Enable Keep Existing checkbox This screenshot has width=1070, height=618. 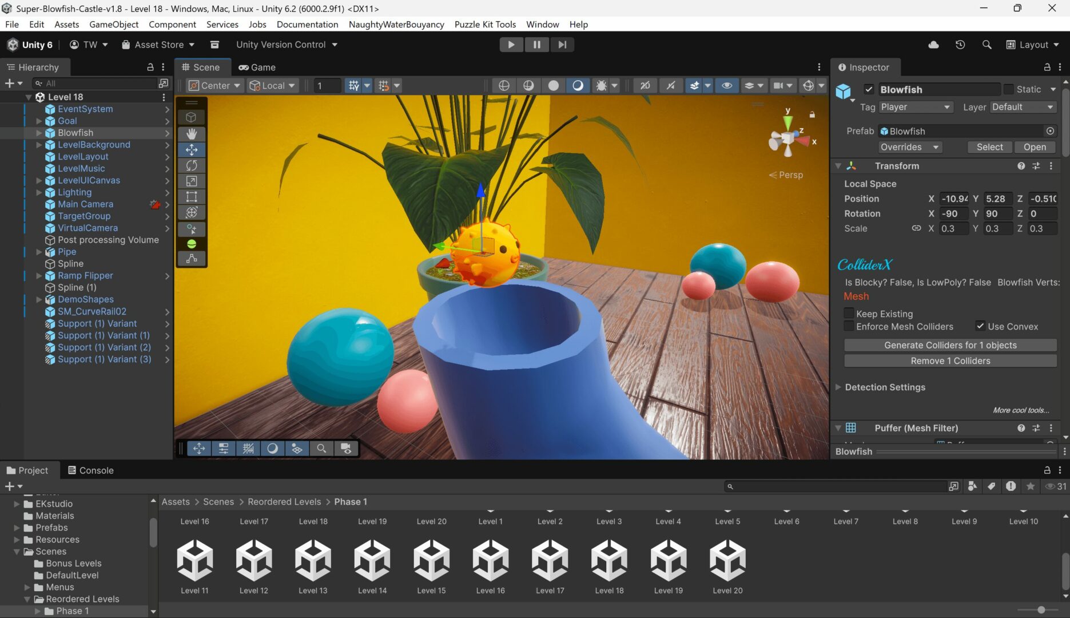(x=849, y=314)
